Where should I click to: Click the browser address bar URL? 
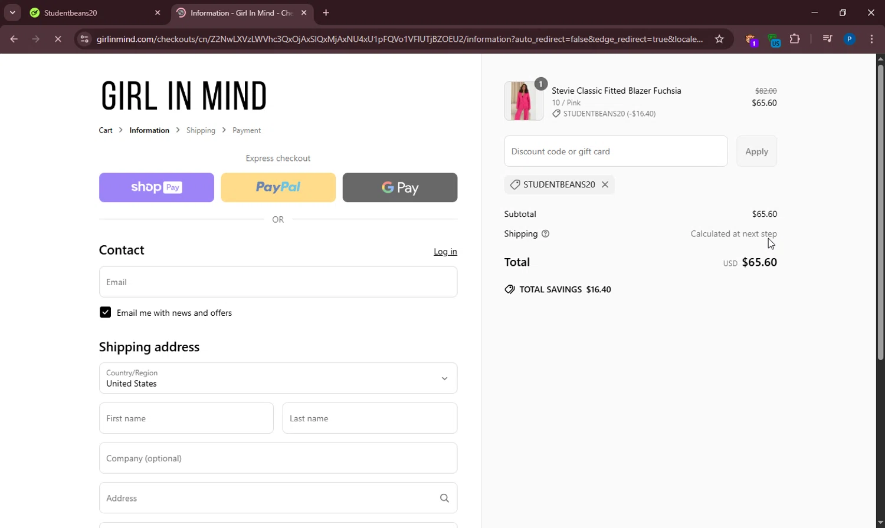pos(399,39)
